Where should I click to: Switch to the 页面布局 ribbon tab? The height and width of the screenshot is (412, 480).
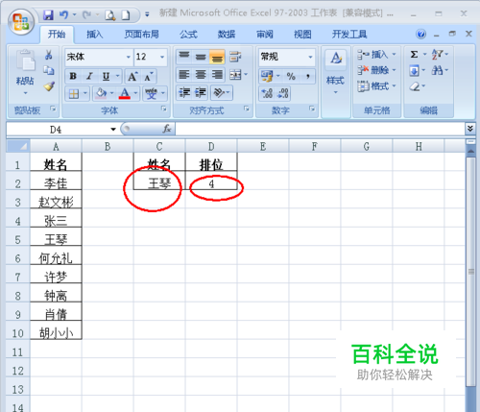click(141, 35)
